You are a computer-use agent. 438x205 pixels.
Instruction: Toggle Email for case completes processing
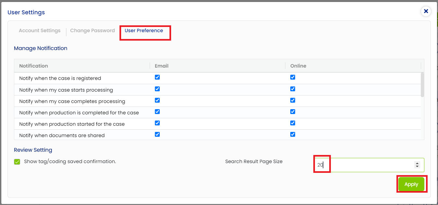[x=157, y=100]
